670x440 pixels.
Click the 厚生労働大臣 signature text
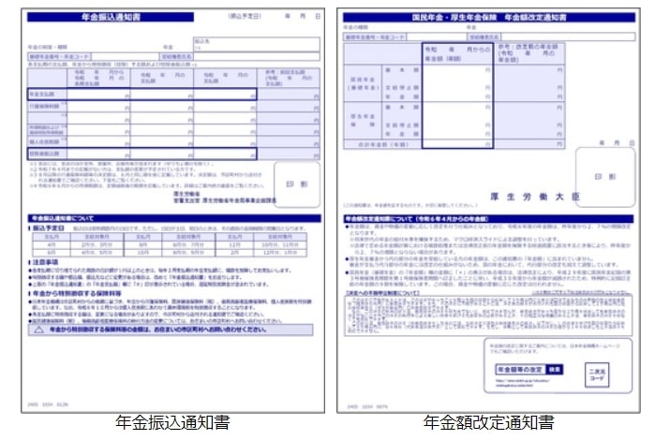coord(534,197)
